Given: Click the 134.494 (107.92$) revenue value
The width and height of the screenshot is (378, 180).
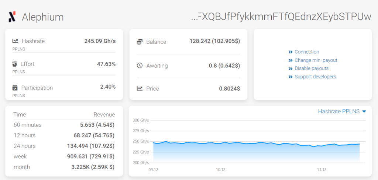Looking at the screenshot, I should coord(91,146).
